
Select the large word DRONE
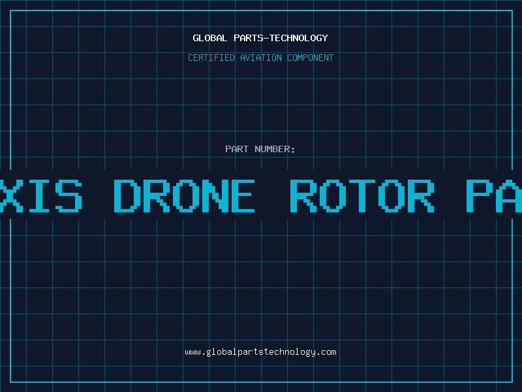(185, 195)
